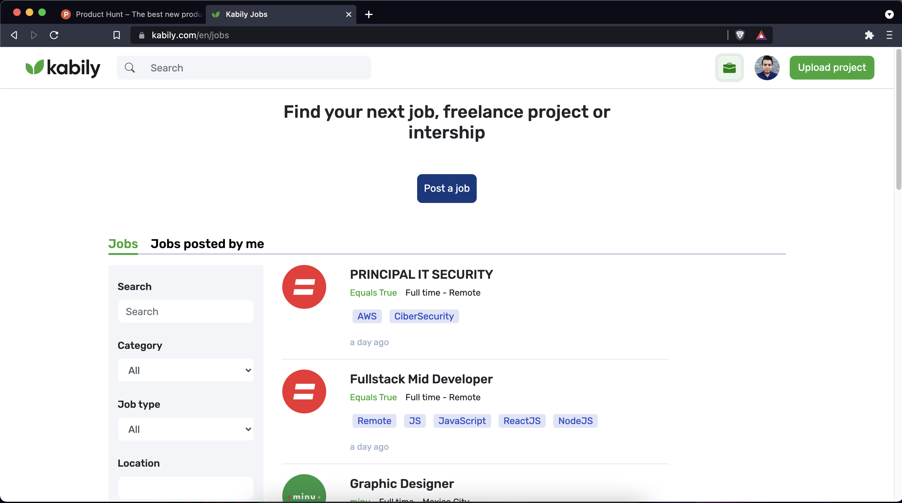Click the Brave Shields lion icon

(740, 35)
